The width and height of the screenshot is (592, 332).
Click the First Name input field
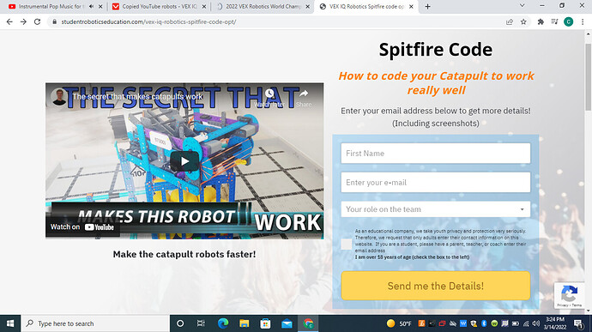[435, 153]
